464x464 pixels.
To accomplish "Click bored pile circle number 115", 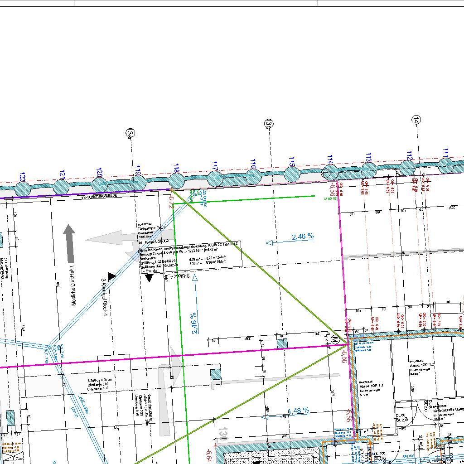I will (292, 173).
